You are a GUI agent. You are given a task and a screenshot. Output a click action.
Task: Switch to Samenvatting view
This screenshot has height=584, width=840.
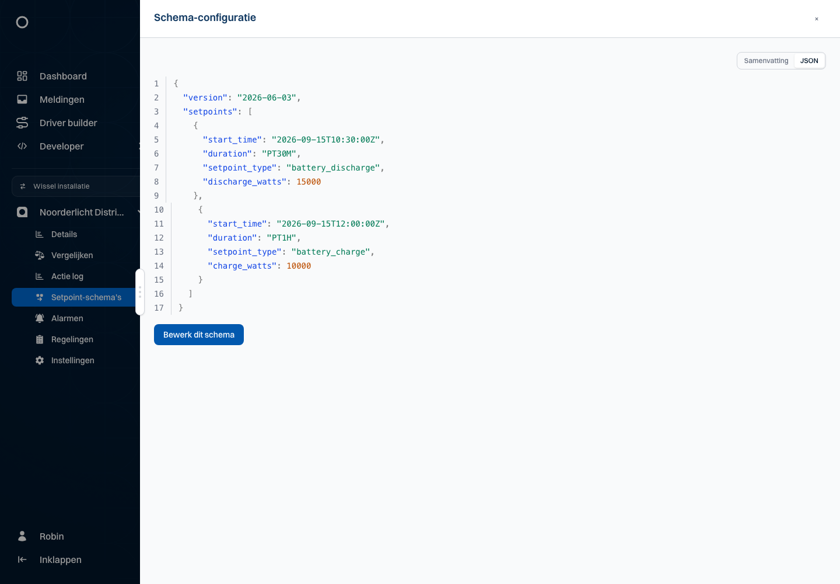(x=766, y=61)
